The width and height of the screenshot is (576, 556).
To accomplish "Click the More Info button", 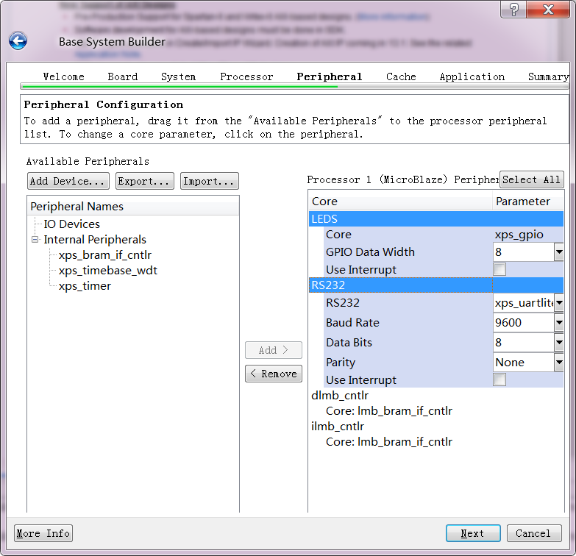I will 43,533.
